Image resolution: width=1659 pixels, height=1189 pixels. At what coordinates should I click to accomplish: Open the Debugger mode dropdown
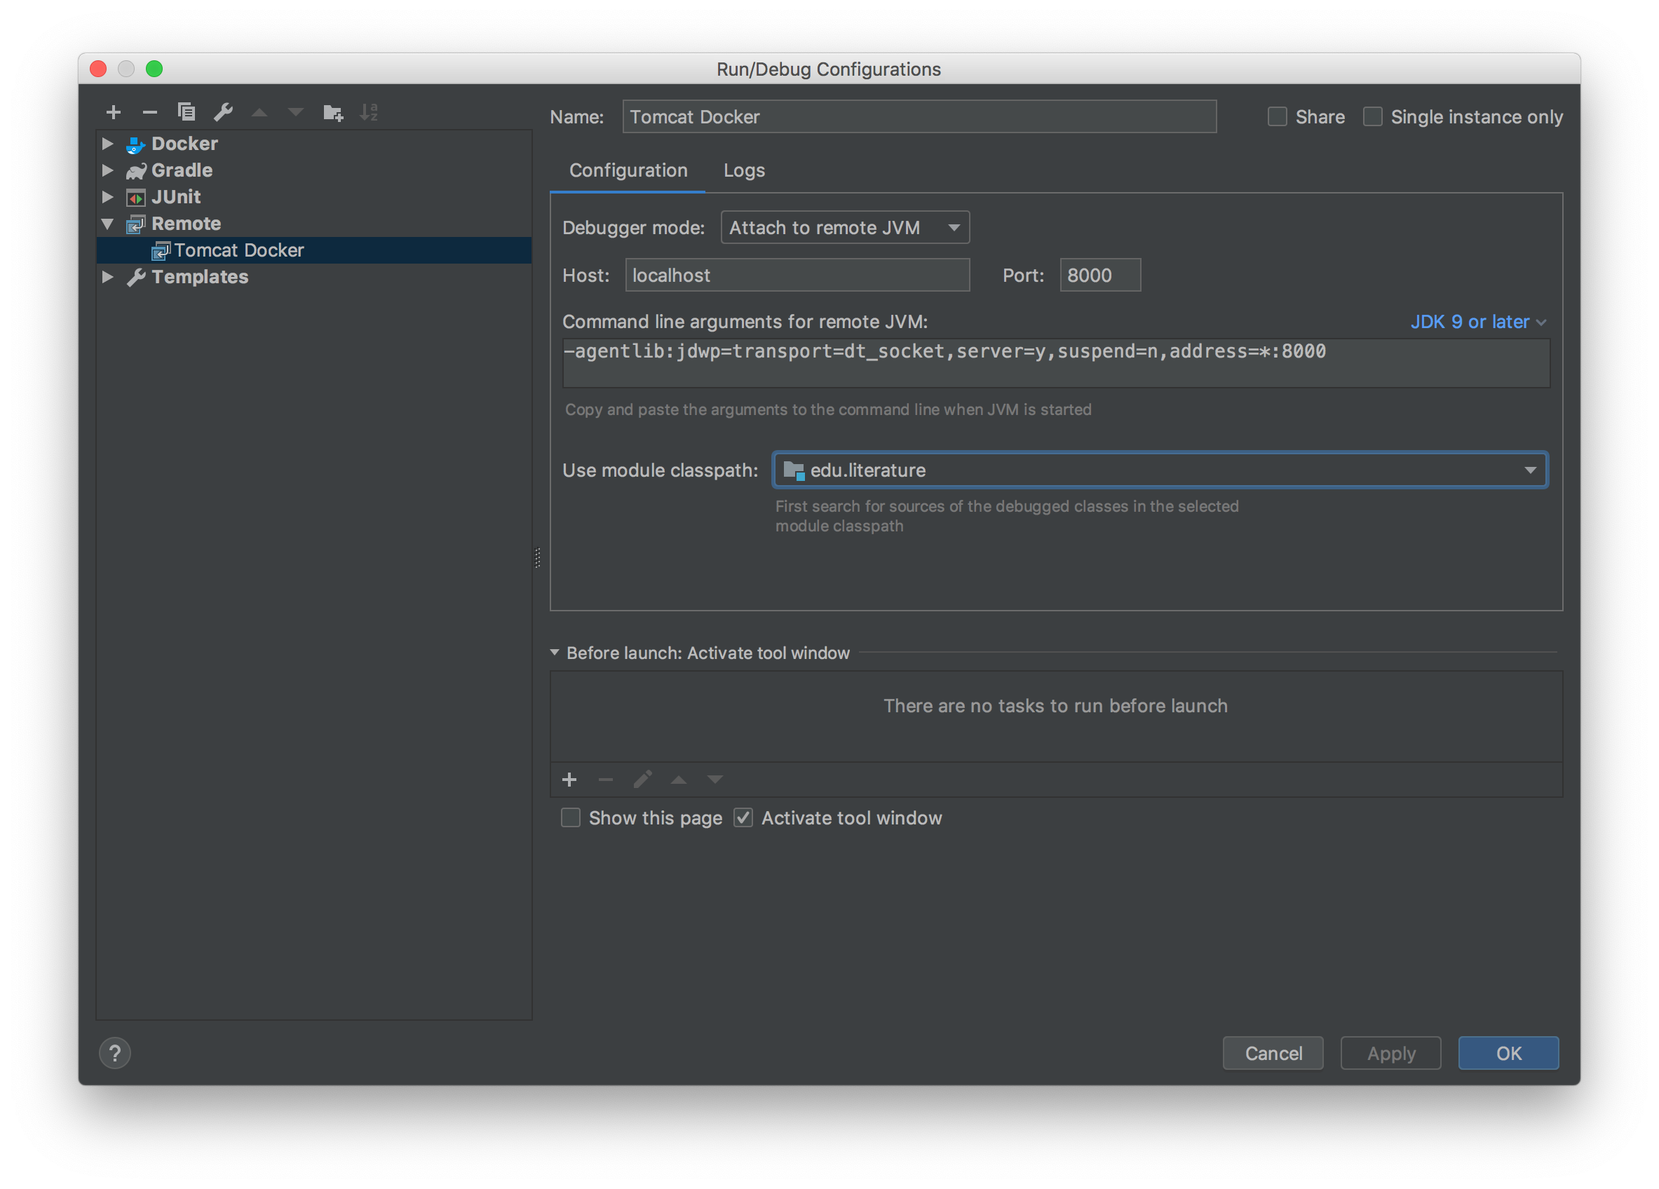tap(845, 227)
